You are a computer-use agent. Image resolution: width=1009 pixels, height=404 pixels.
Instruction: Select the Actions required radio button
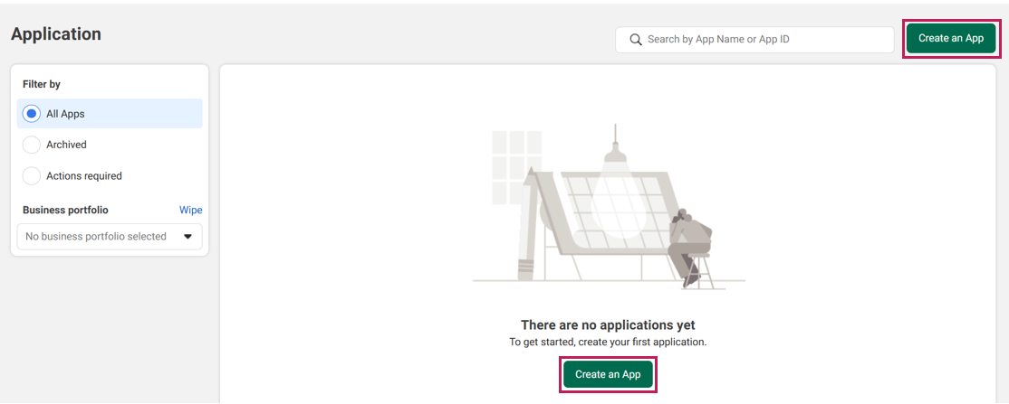pos(32,176)
